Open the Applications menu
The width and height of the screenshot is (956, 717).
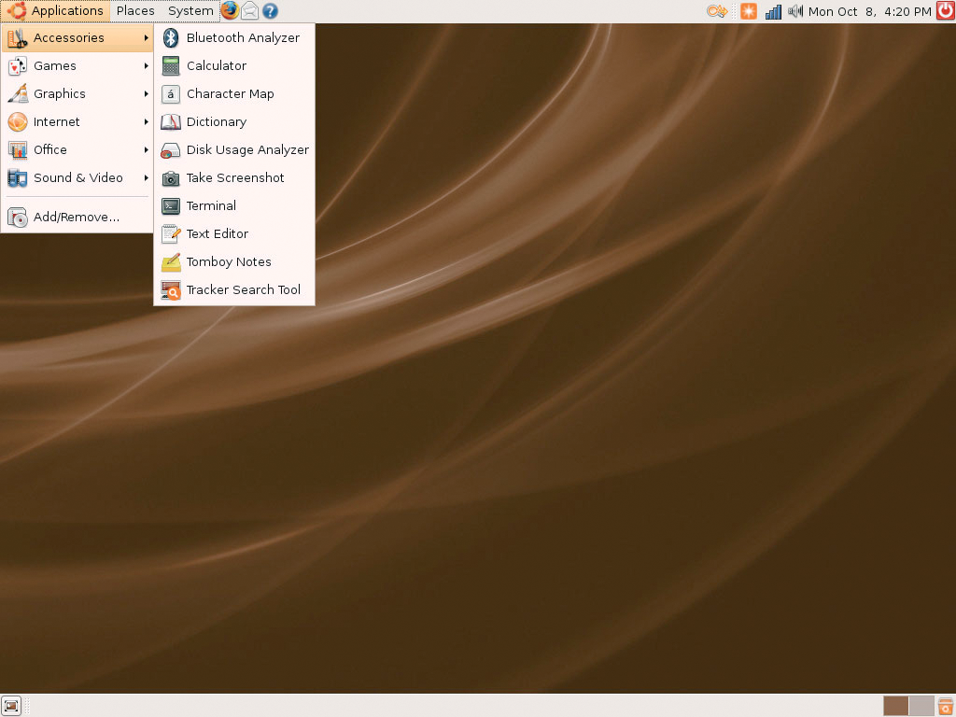point(55,11)
